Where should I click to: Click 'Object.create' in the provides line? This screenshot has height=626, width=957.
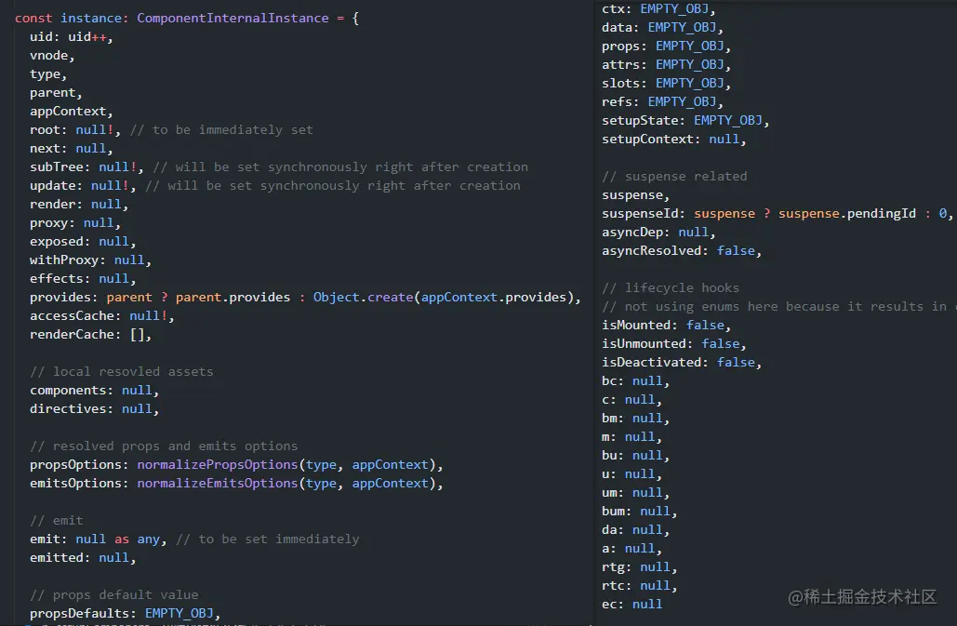click(x=363, y=297)
